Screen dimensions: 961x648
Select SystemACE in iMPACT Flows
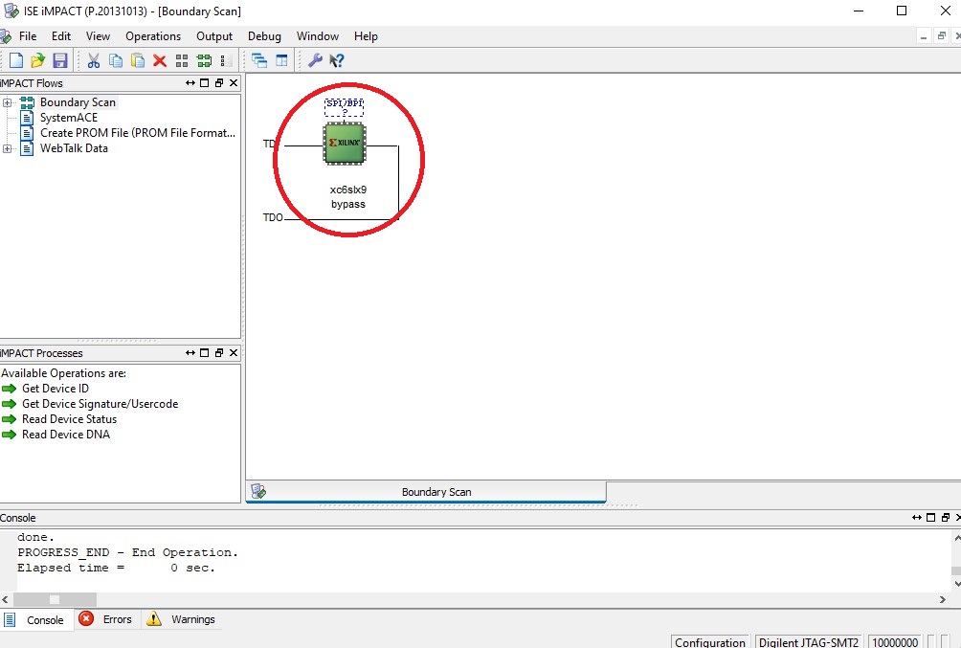69,118
